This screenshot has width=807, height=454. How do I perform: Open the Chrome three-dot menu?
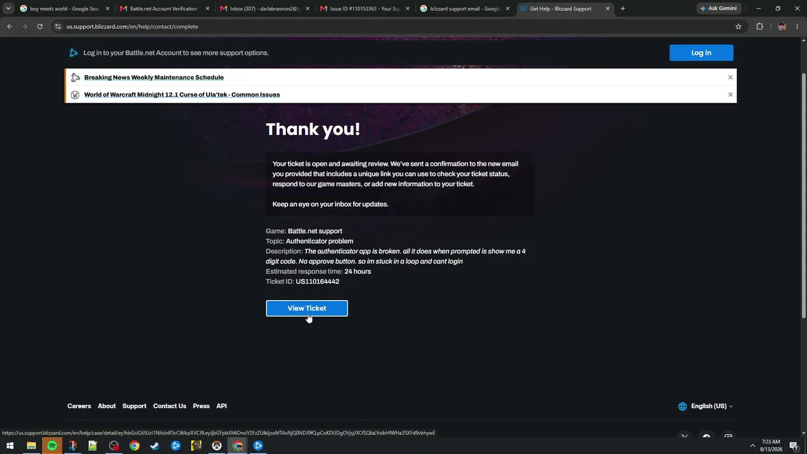(x=798, y=26)
